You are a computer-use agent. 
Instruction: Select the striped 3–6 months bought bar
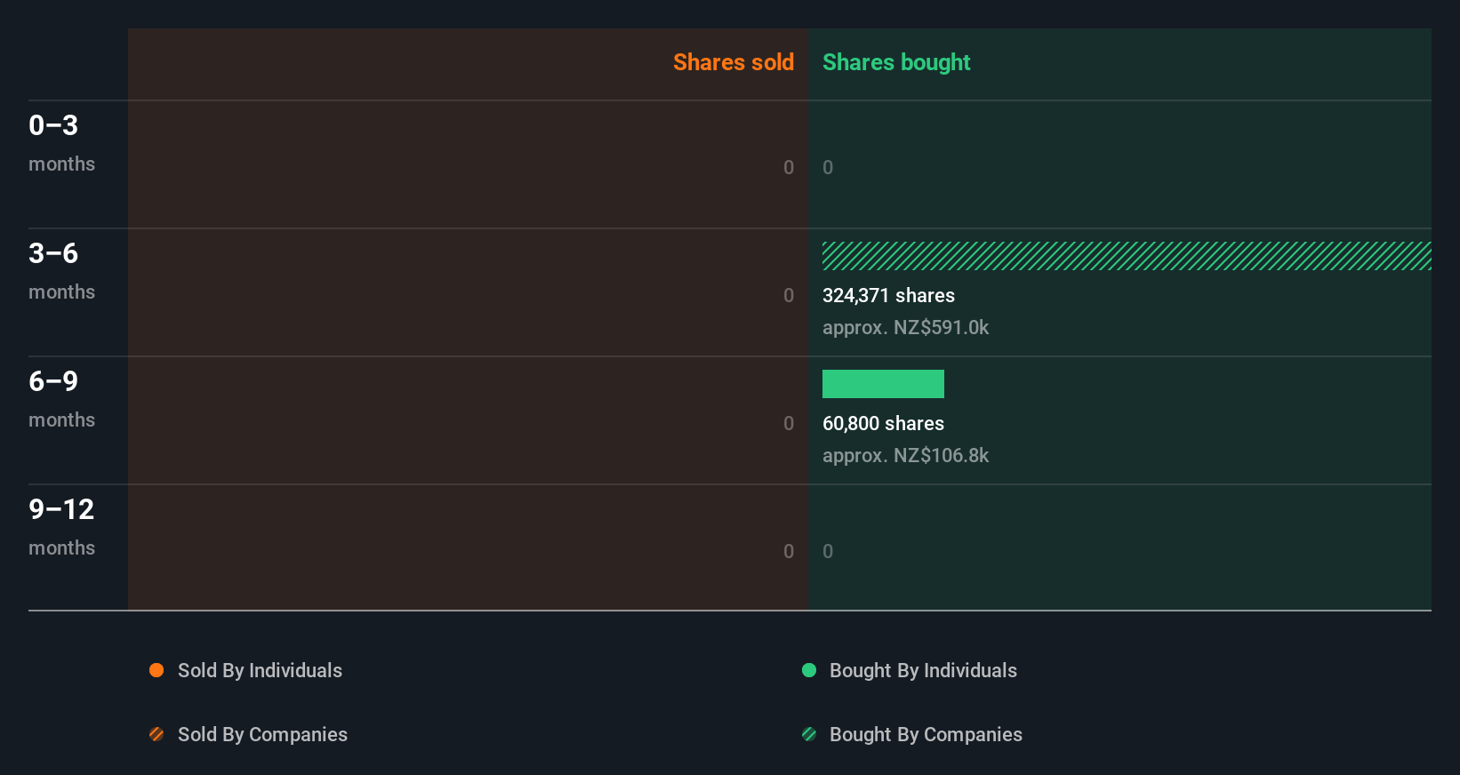pos(1127,256)
